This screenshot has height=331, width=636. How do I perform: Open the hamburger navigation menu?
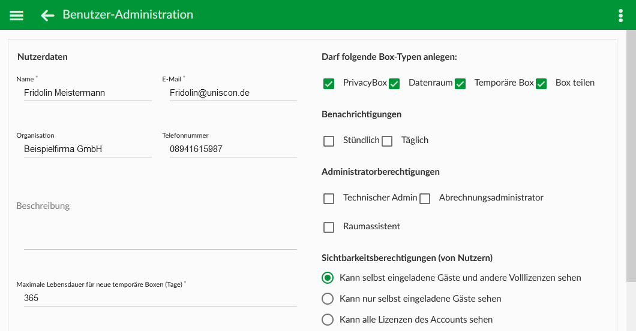17,16
